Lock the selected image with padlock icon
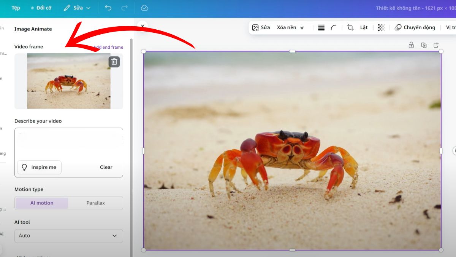The width and height of the screenshot is (456, 257). (x=411, y=45)
